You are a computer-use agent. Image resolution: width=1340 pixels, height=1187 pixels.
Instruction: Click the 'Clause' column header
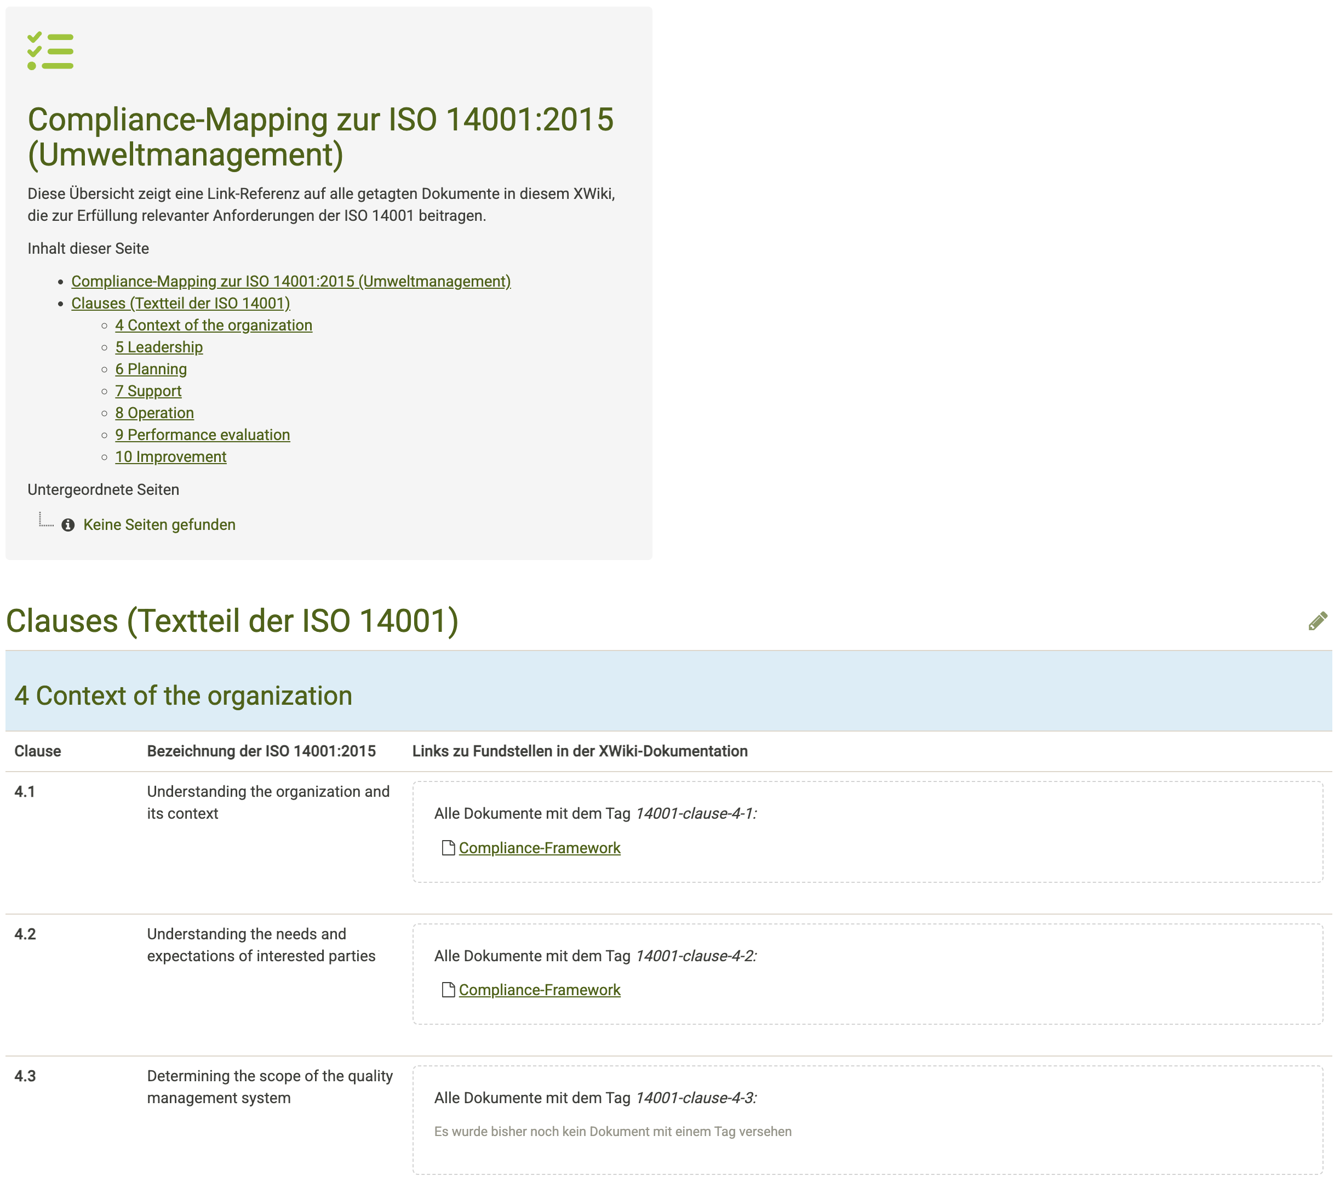(x=37, y=751)
